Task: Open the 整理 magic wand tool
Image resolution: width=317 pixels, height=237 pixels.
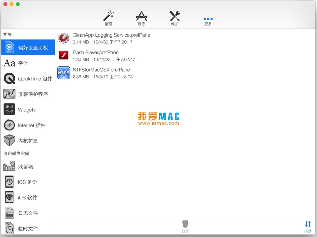Action: (108, 16)
